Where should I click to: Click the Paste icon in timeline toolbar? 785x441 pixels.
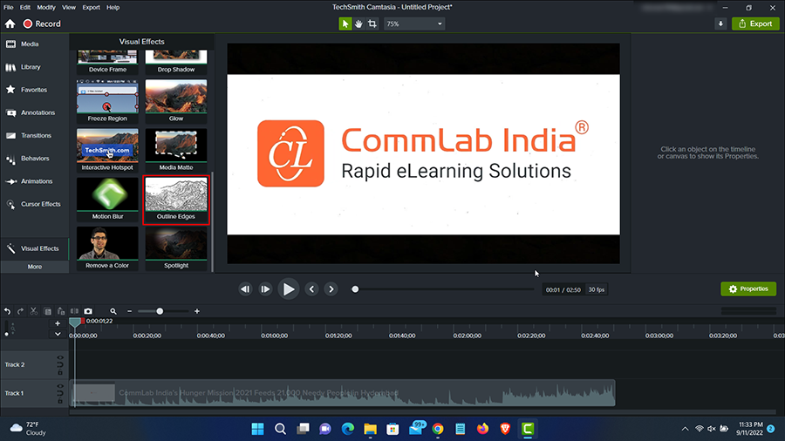61,311
